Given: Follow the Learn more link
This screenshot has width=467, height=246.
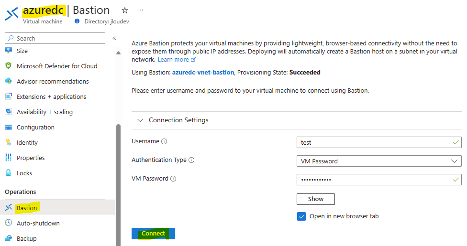Looking at the screenshot, I should [173, 60].
